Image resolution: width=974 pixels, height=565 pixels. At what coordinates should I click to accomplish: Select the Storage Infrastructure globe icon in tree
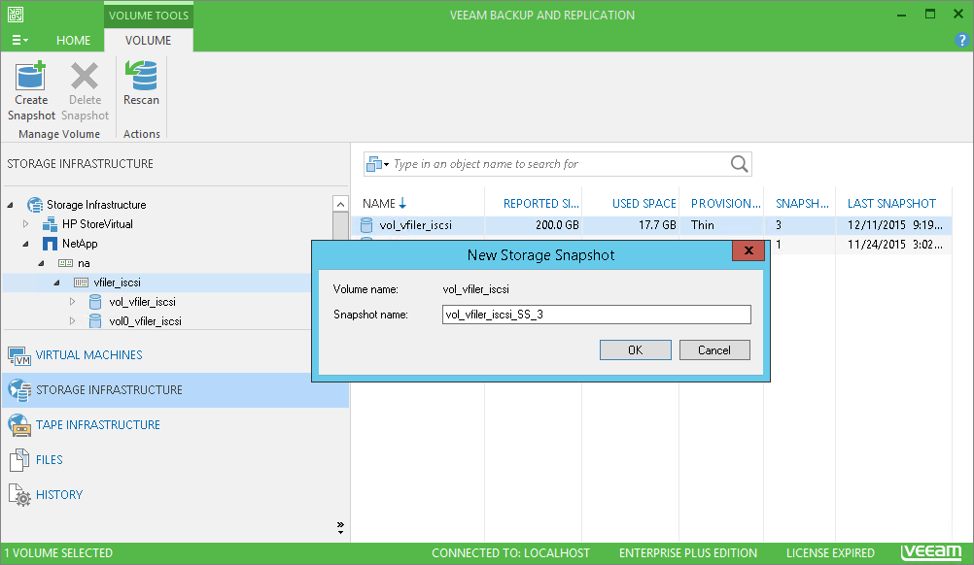35,205
